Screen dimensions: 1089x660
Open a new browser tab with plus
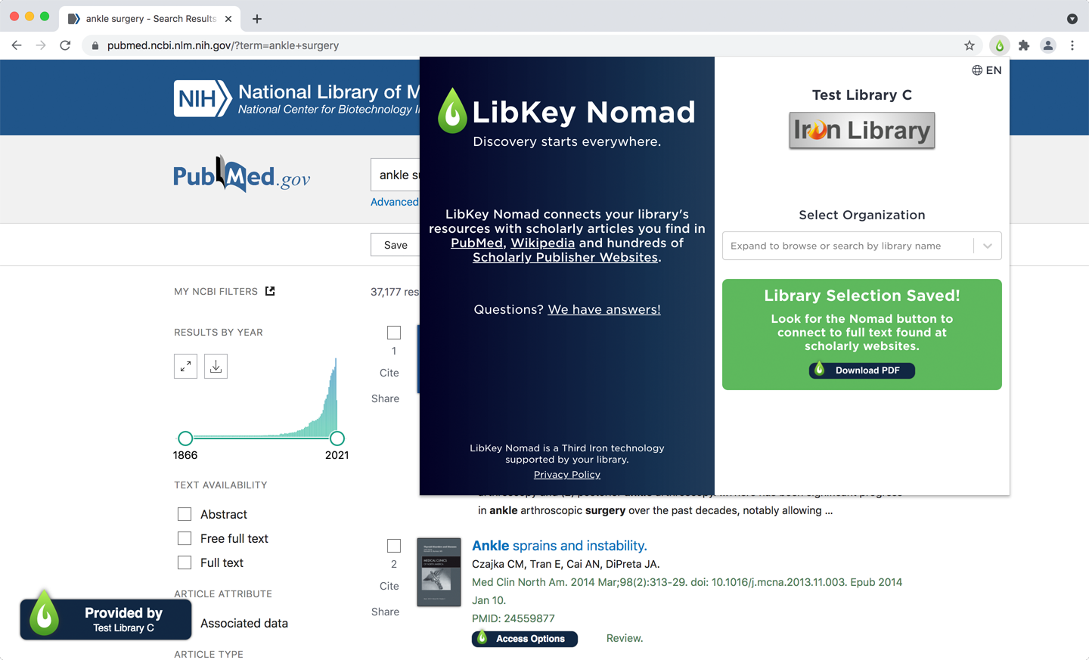tap(257, 19)
